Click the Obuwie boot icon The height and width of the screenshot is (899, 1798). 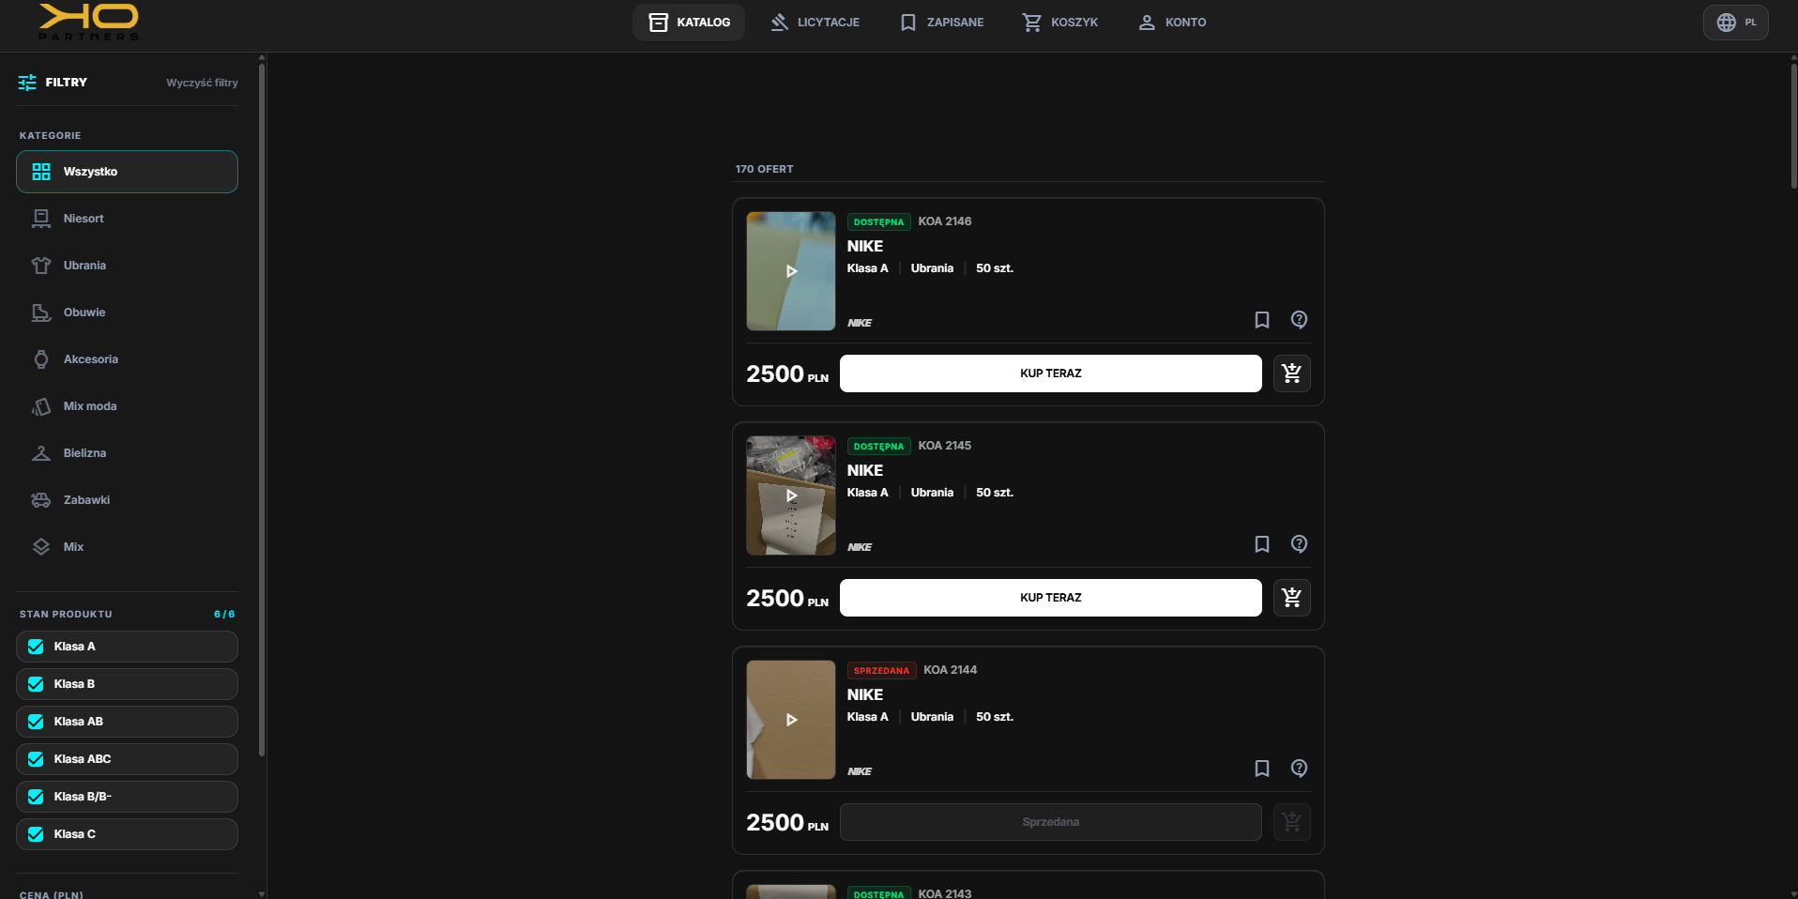tap(41, 312)
